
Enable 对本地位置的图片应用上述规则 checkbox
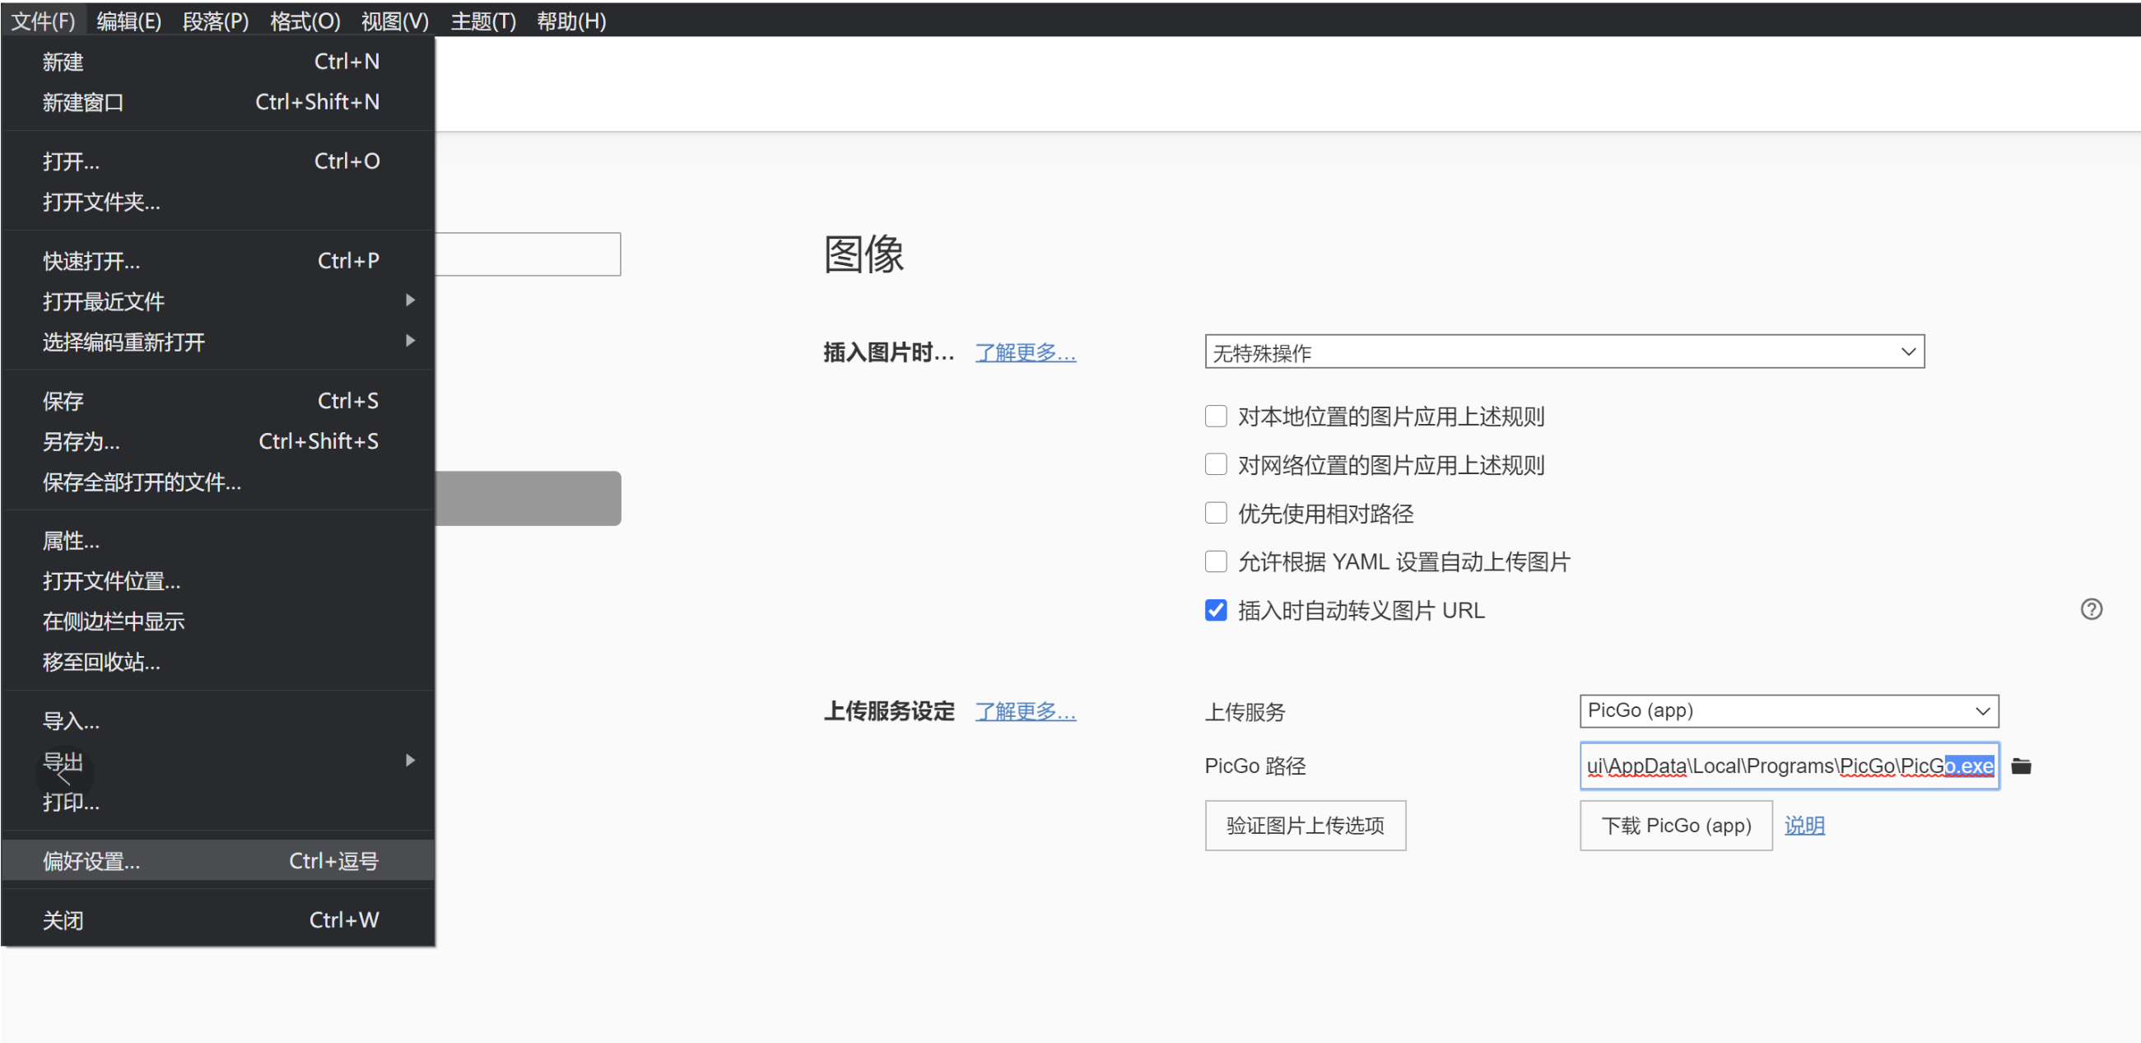(x=1216, y=417)
